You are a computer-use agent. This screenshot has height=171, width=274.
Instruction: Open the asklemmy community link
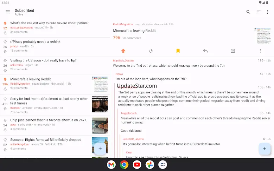(17, 65)
